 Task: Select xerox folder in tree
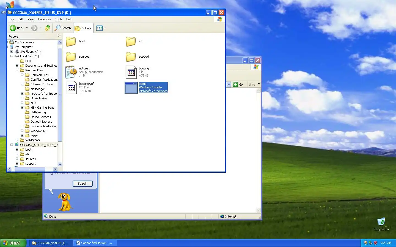pyautogui.click(x=34, y=136)
